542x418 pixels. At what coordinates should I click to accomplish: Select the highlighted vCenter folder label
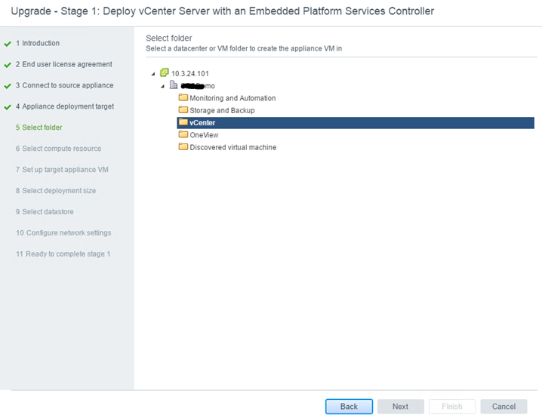coord(202,123)
